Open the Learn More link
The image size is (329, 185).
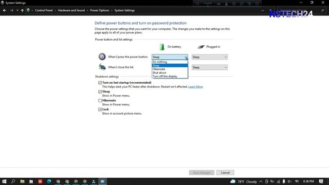[x=195, y=87]
